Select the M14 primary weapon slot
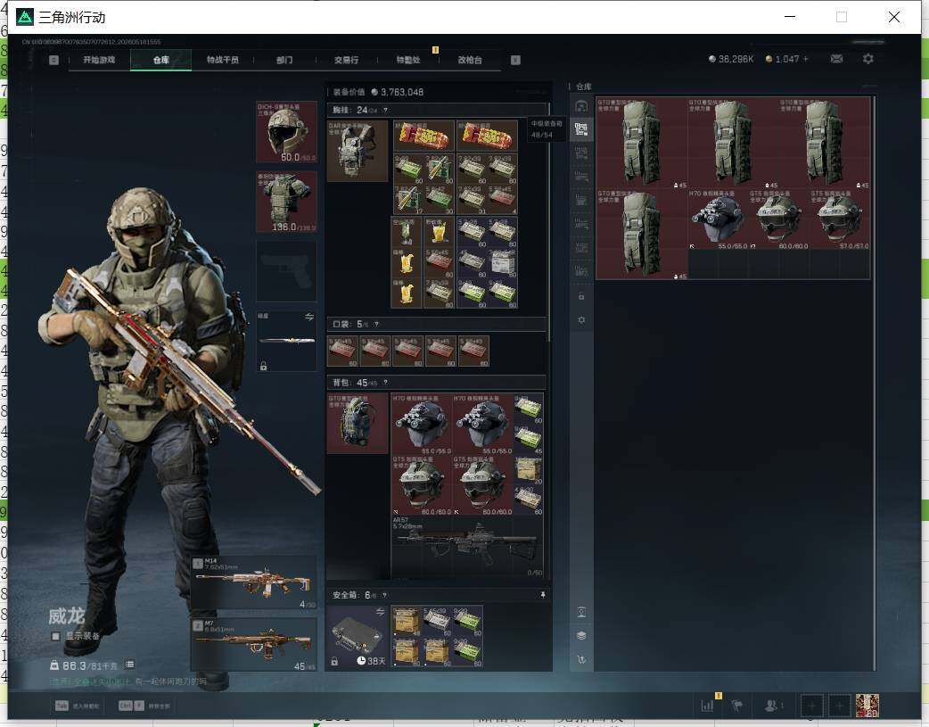Image resolution: width=929 pixels, height=727 pixels. 253,582
